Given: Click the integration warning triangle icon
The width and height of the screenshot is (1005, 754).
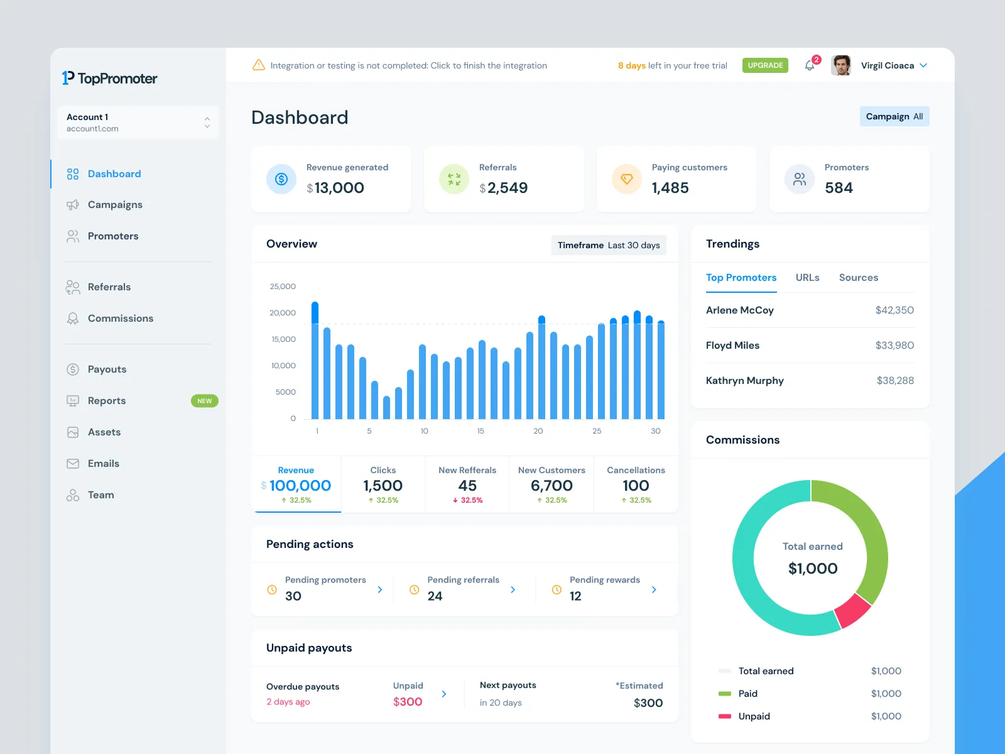Looking at the screenshot, I should (x=258, y=65).
